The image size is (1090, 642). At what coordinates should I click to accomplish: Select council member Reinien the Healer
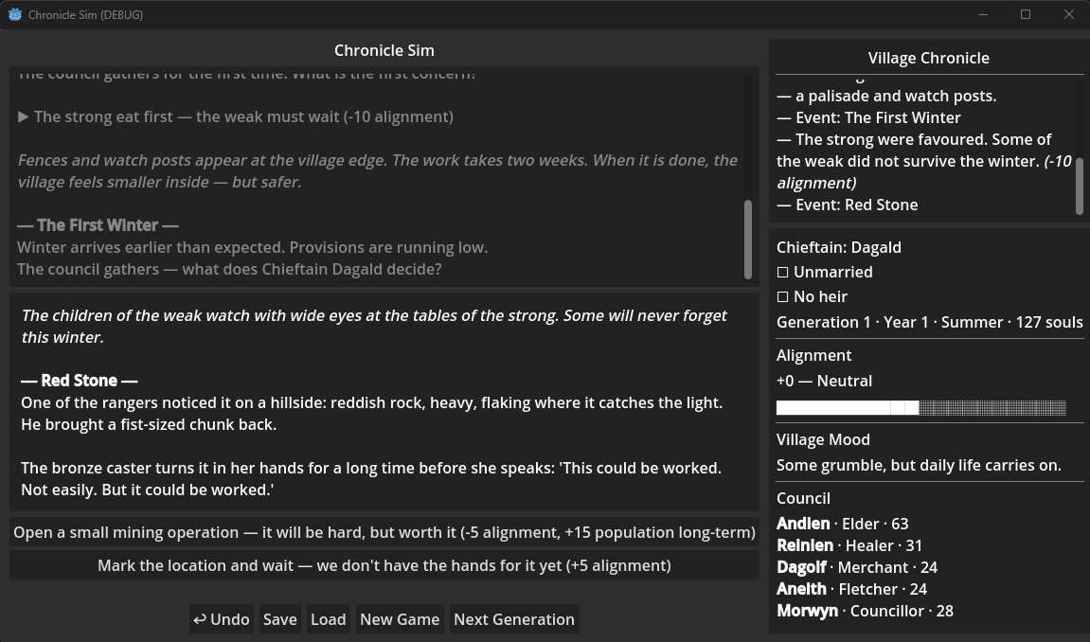click(x=849, y=545)
